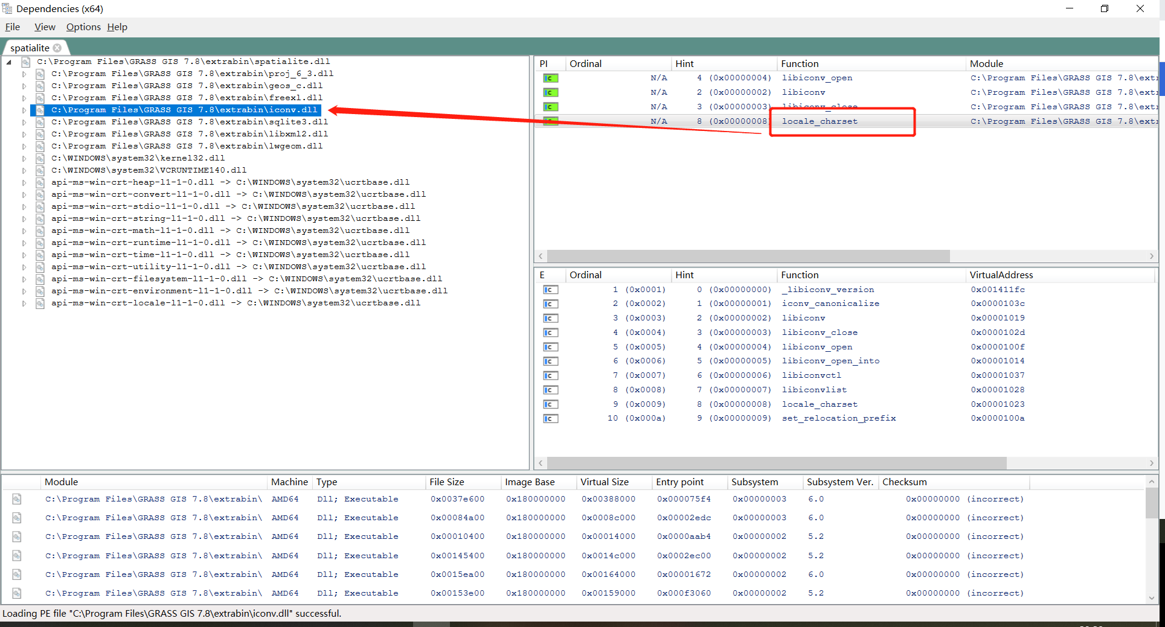Click export icon for libiconvlist
The height and width of the screenshot is (627, 1165).
click(550, 390)
